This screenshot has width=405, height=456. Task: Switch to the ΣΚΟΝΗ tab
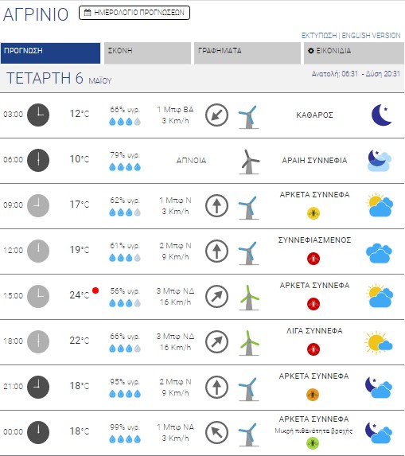click(147, 53)
